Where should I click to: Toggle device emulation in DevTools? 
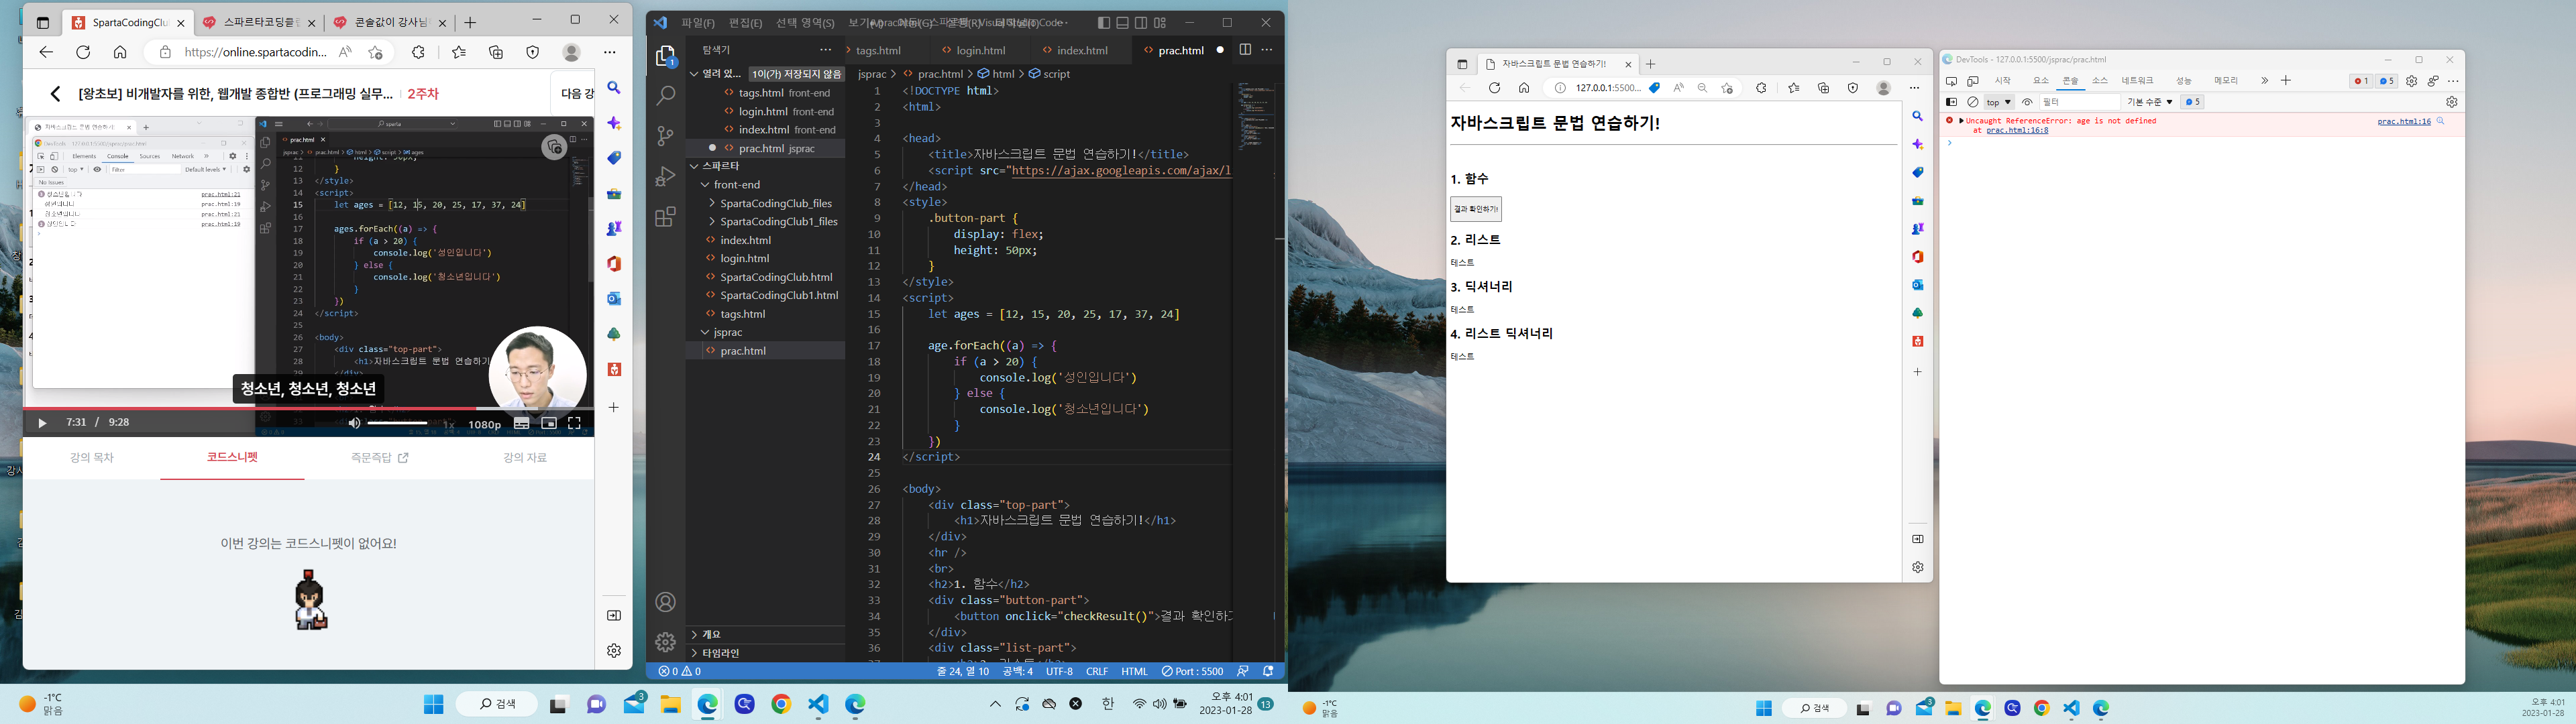(x=1973, y=81)
